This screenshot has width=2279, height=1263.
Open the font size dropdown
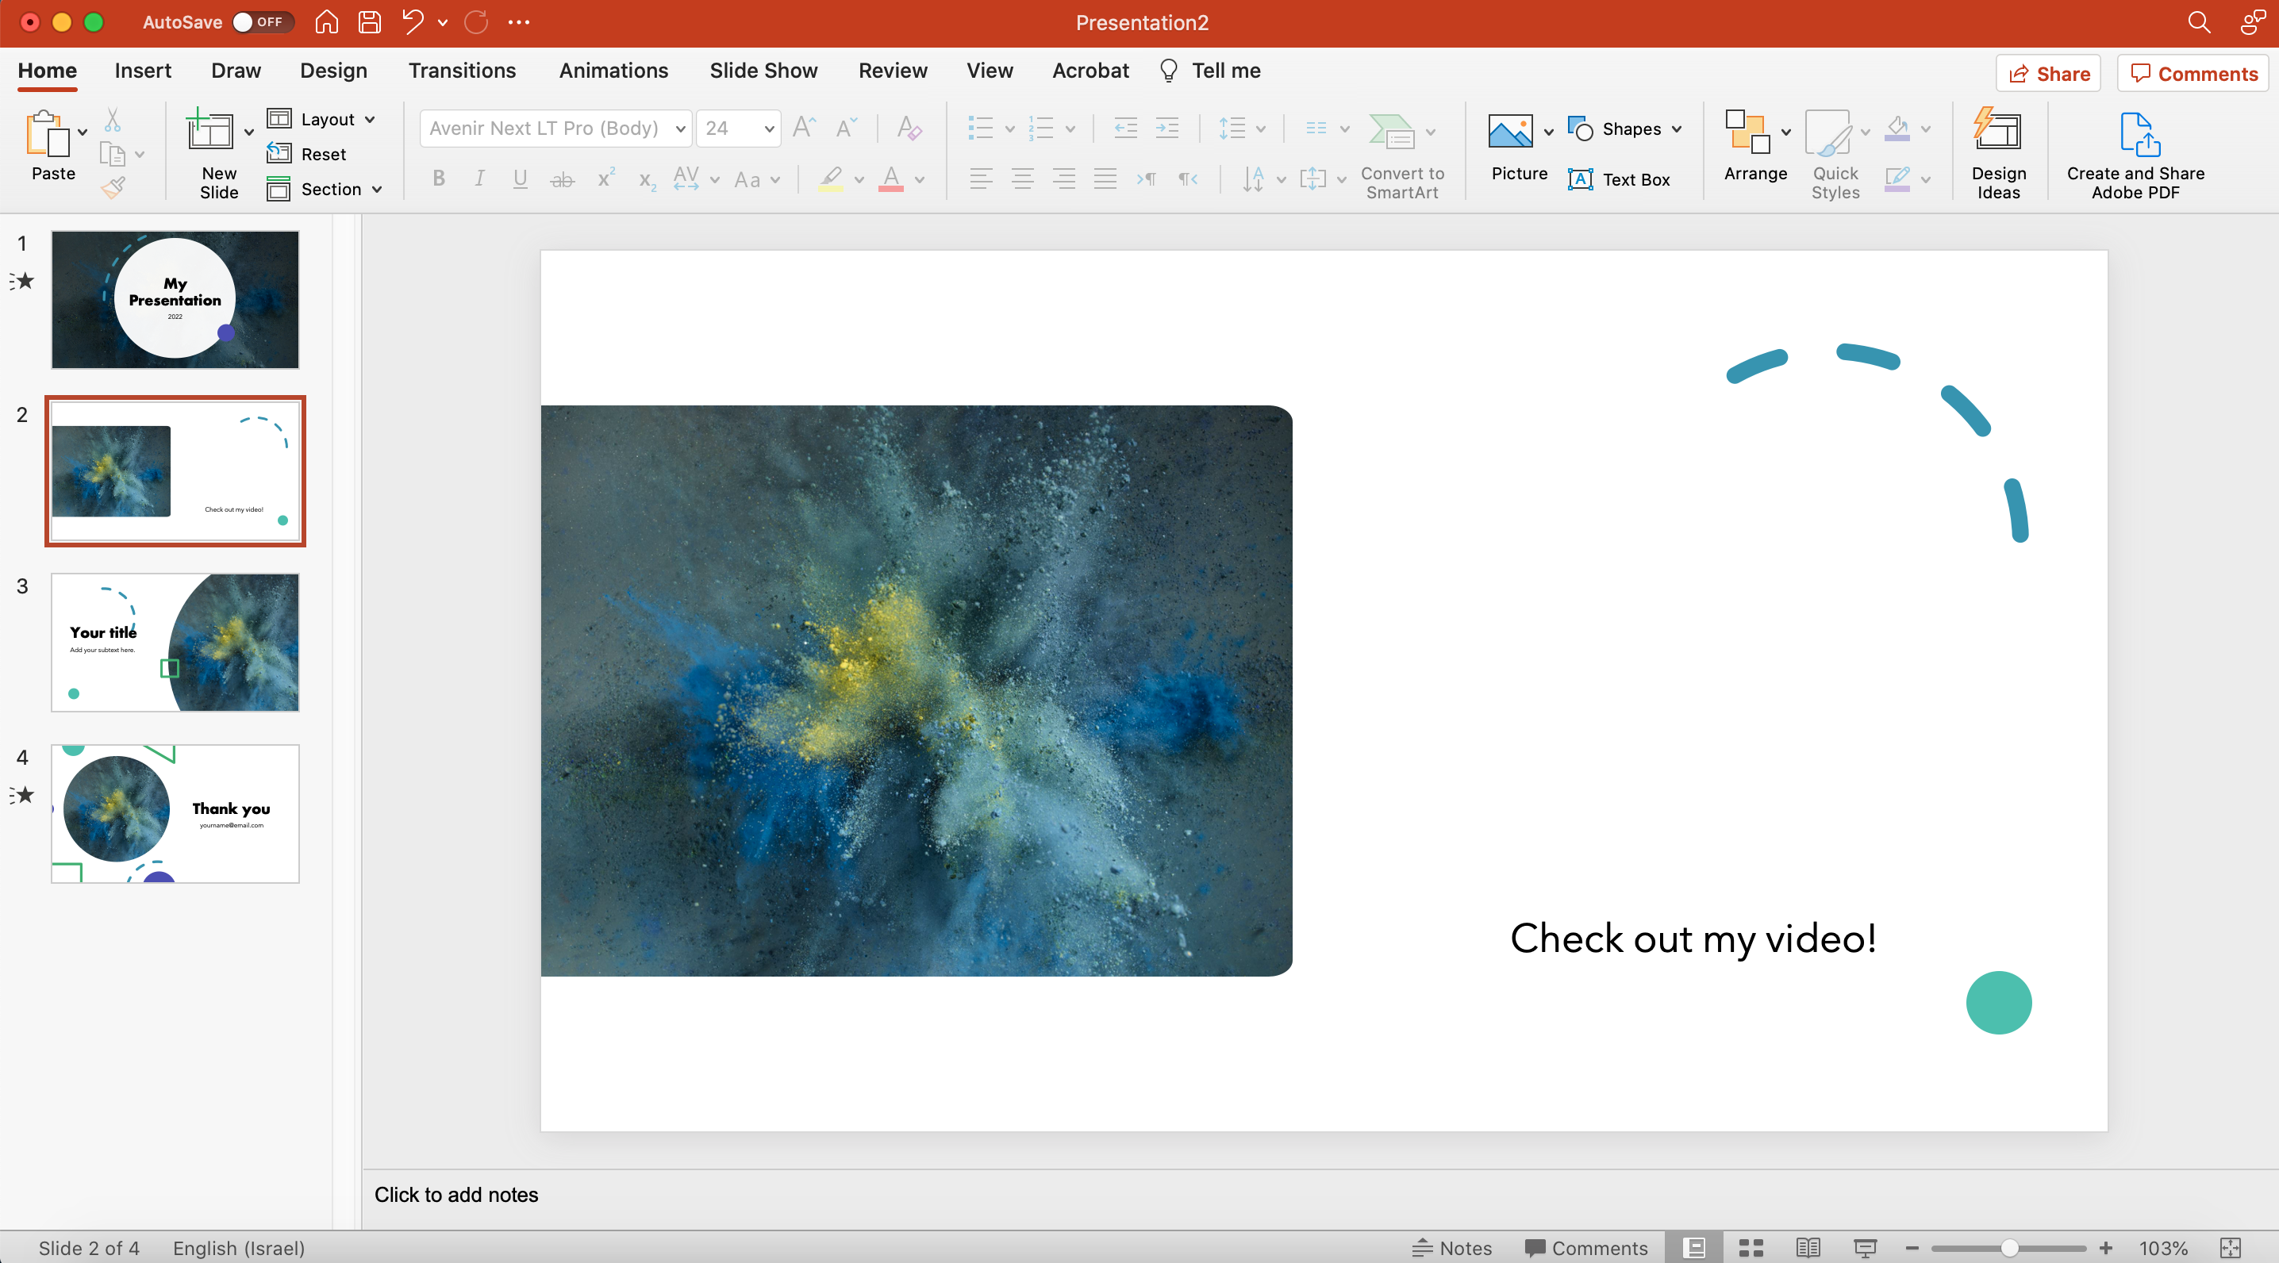pyautogui.click(x=769, y=129)
